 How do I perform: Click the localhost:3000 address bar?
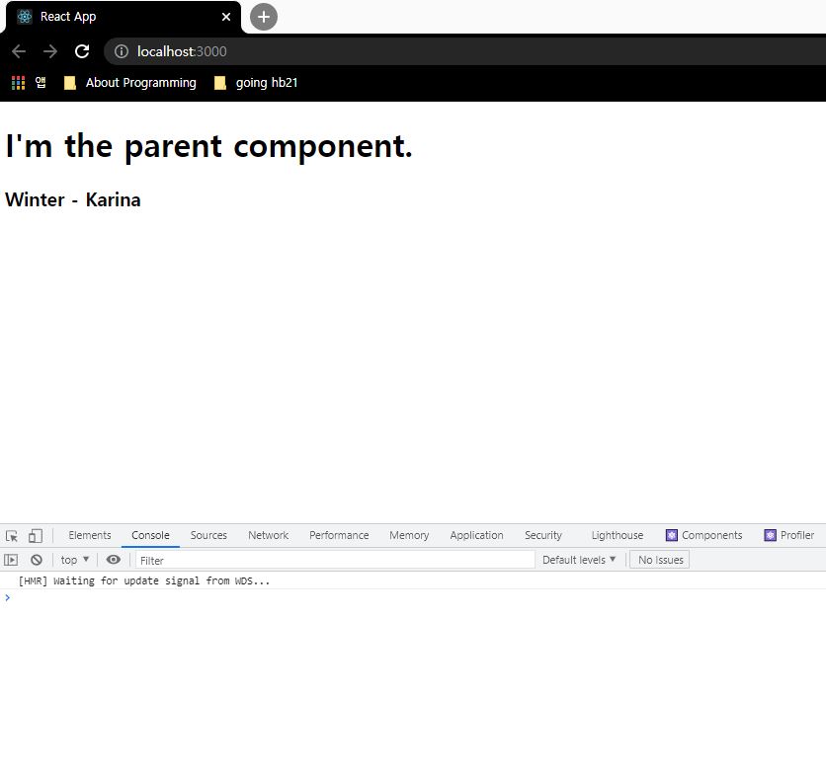click(463, 51)
